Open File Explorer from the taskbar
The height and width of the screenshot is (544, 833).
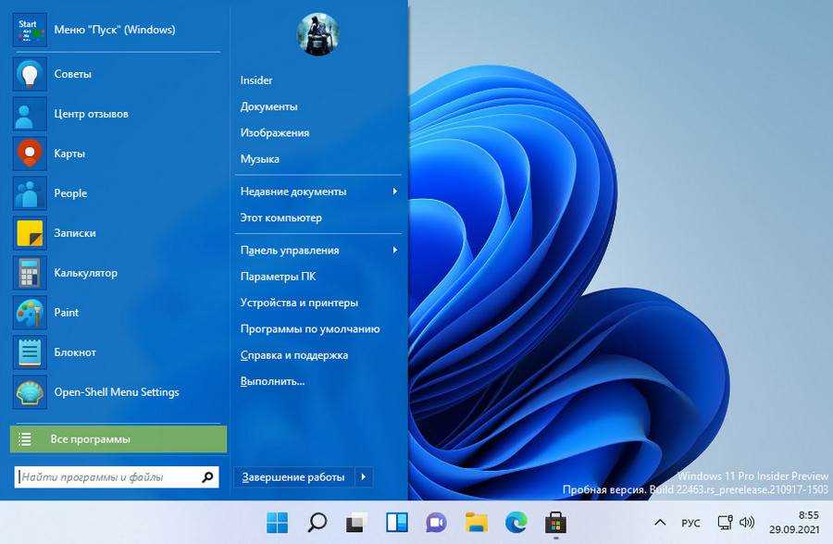(477, 523)
